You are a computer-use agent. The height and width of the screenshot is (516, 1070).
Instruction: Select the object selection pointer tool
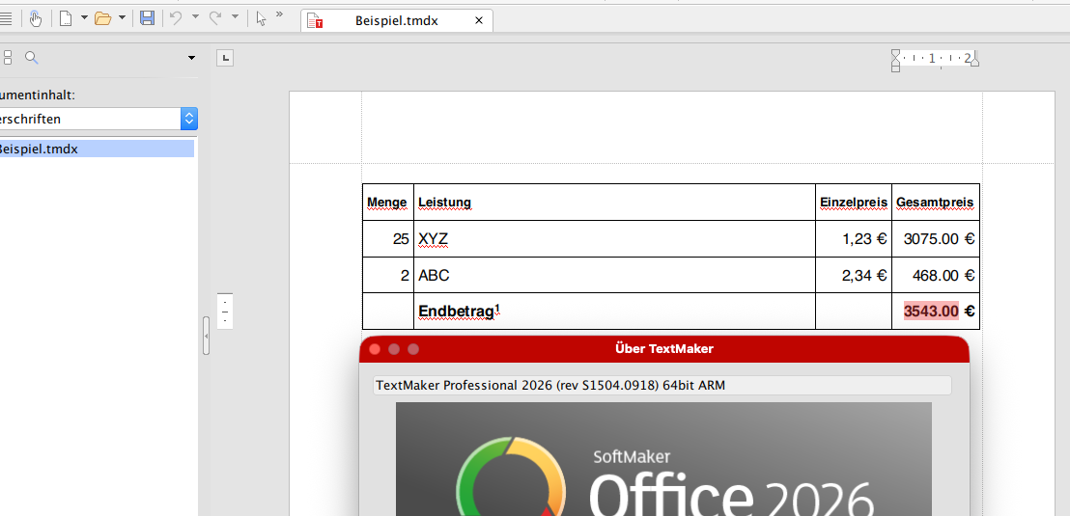pos(261,18)
